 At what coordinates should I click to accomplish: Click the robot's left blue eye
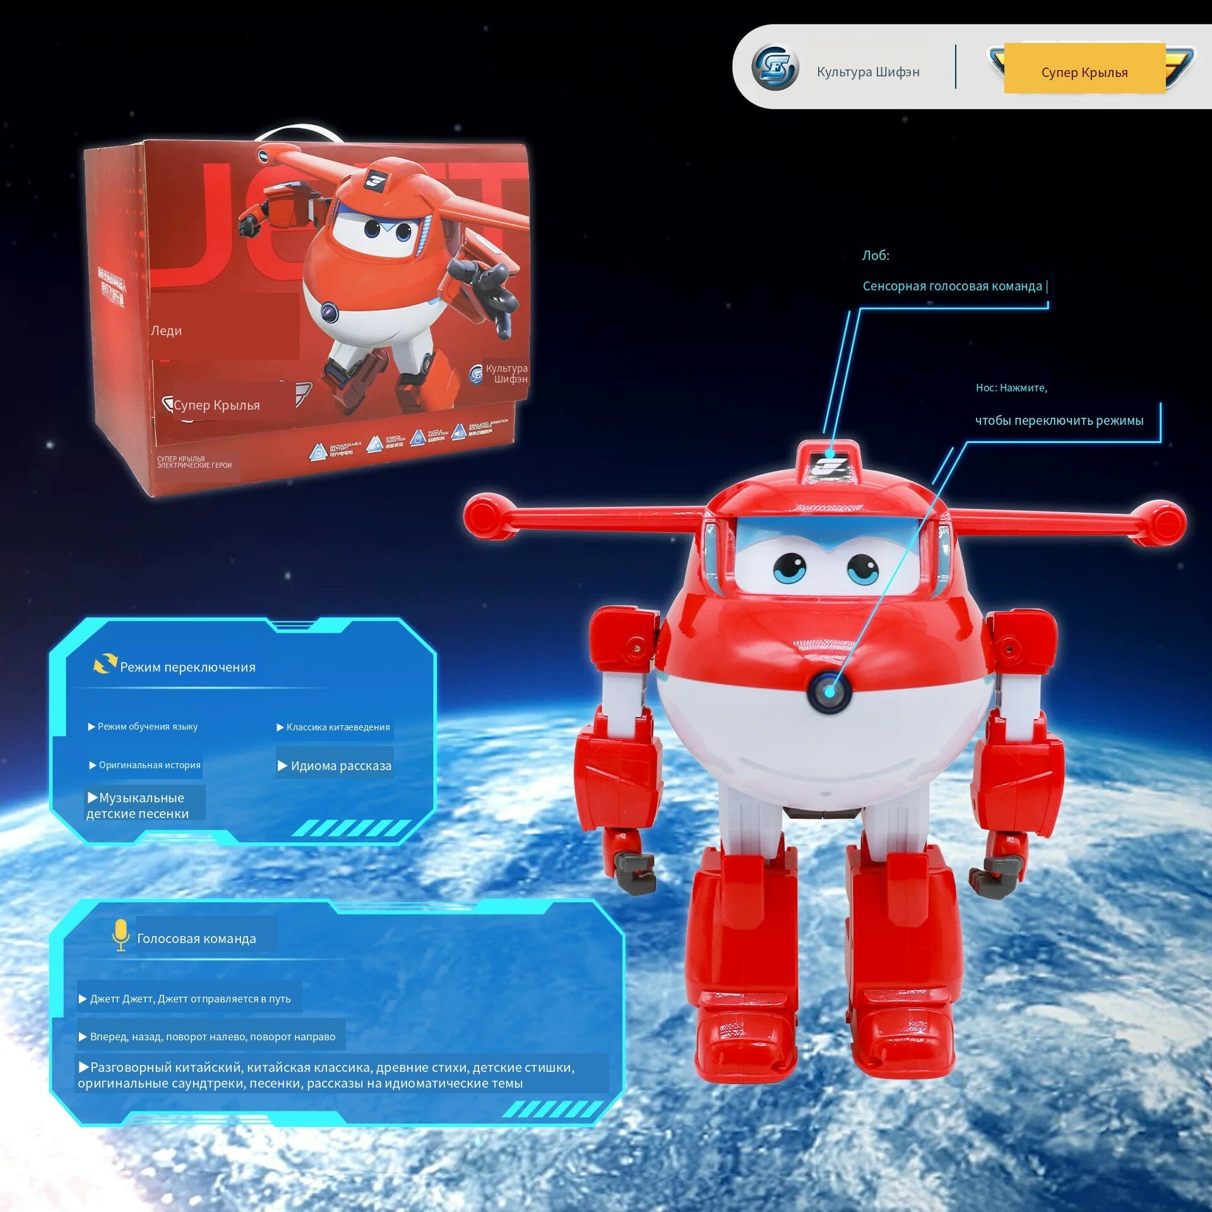point(790,569)
